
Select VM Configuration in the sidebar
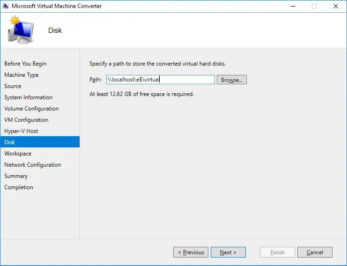pyautogui.click(x=26, y=120)
